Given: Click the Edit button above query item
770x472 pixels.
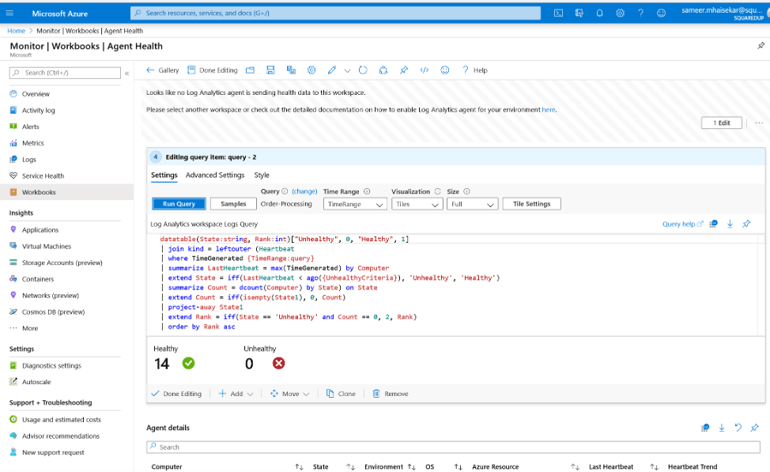Looking at the screenshot, I should (x=722, y=123).
